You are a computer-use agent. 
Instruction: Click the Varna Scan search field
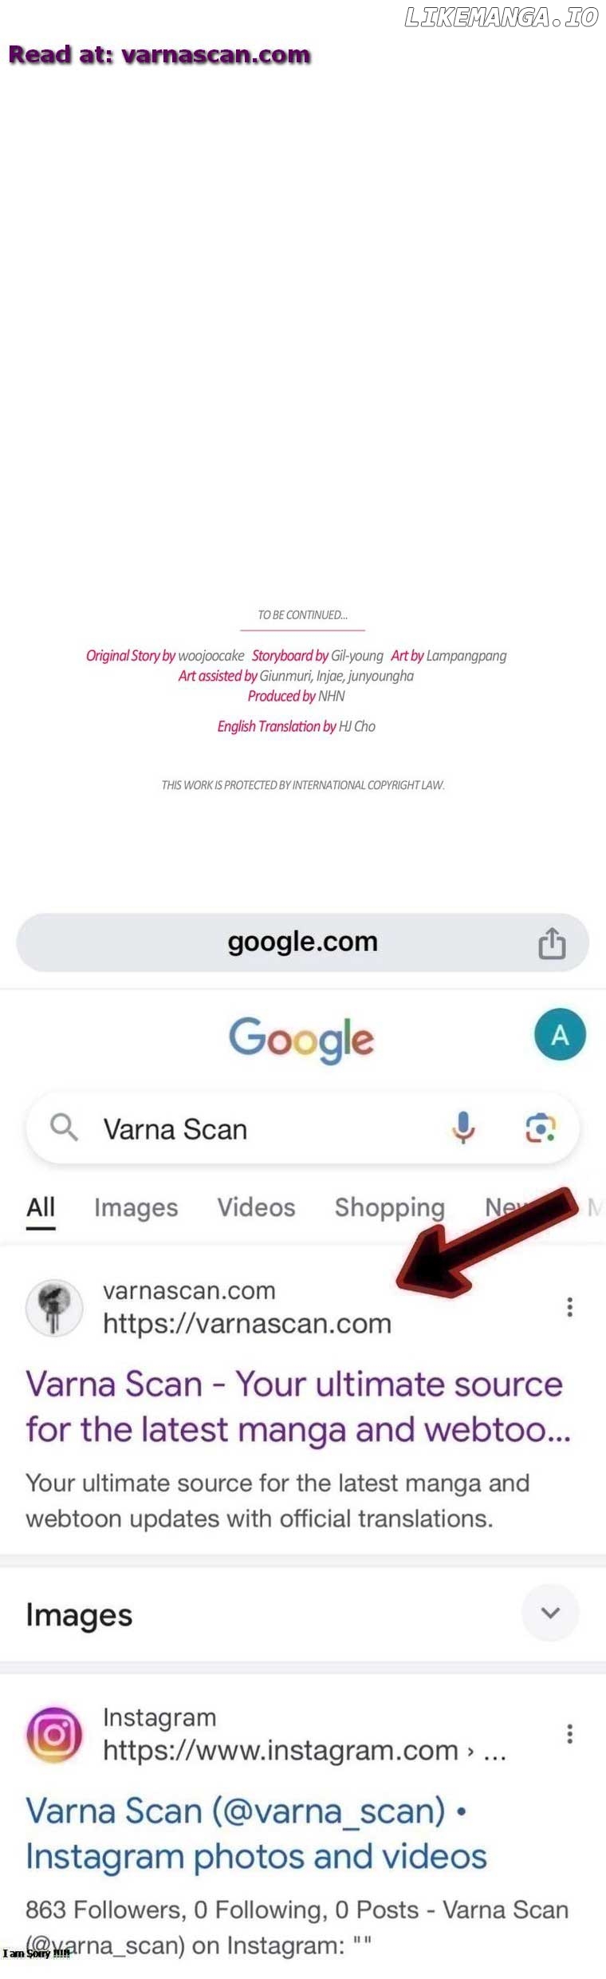[303, 1128]
